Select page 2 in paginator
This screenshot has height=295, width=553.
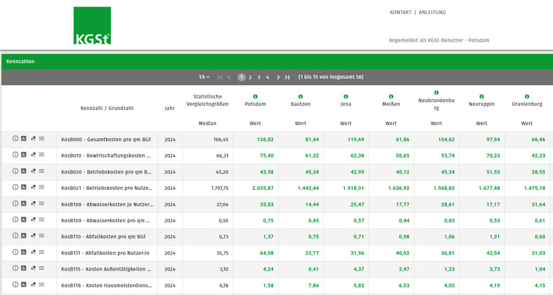point(250,77)
